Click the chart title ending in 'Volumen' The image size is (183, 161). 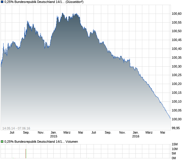[41, 142]
